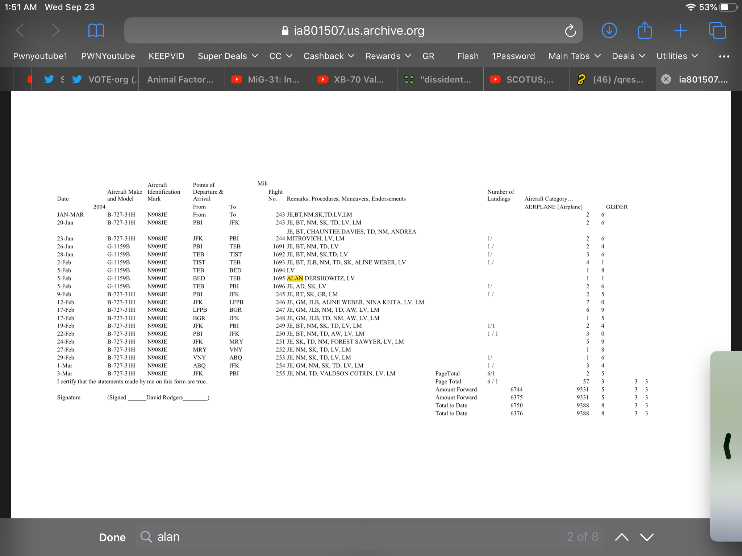This screenshot has height=556, width=742.
Task: Switch to the SCOTUS YouTube tab
Action: [x=526, y=79]
